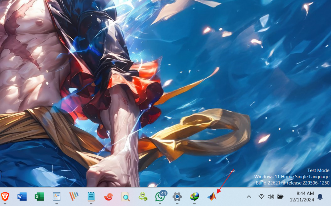Open the orange striped app icon
This screenshot has height=206, width=331.
pyautogui.click(x=74, y=196)
